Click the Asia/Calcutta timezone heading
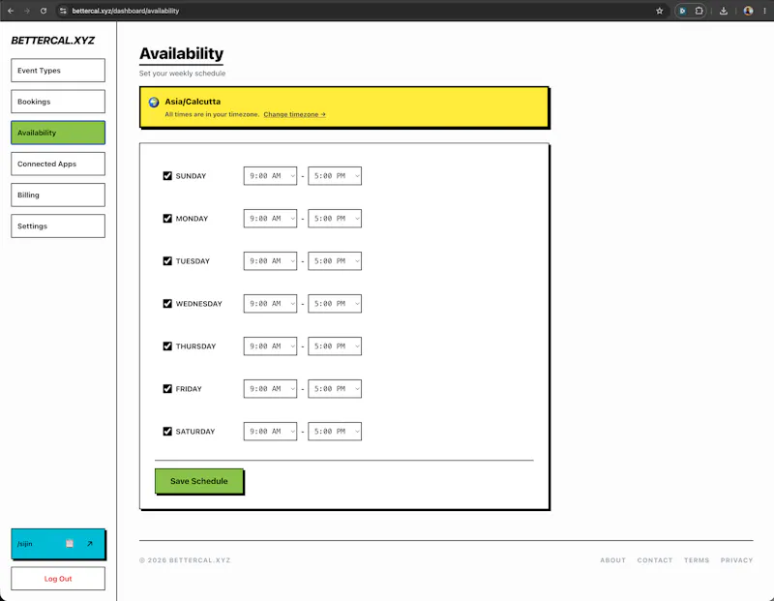The image size is (774, 601). pyautogui.click(x=193, y=102)
